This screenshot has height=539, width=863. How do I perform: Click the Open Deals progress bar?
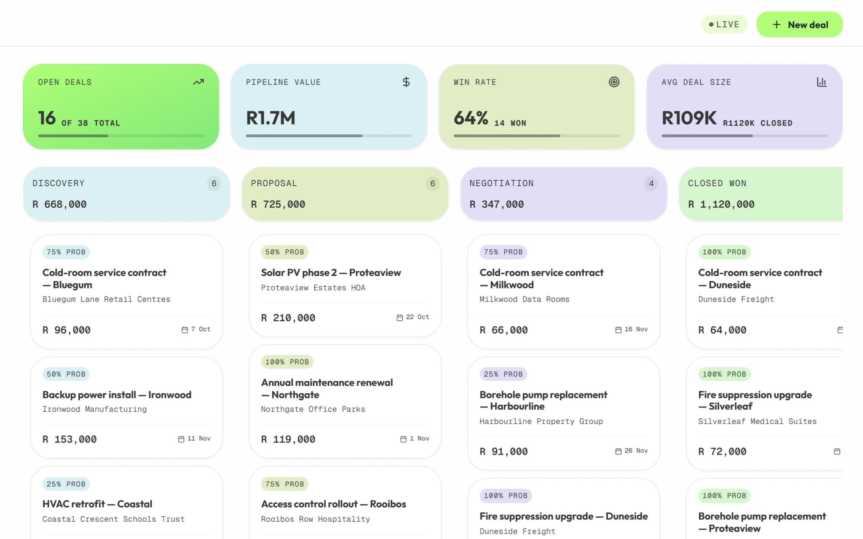coord(121,136)
